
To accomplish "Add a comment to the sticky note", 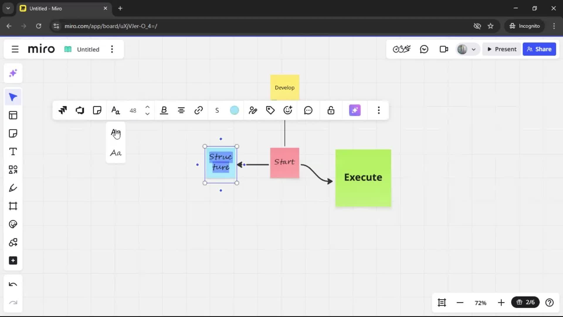I will point(308,110).
